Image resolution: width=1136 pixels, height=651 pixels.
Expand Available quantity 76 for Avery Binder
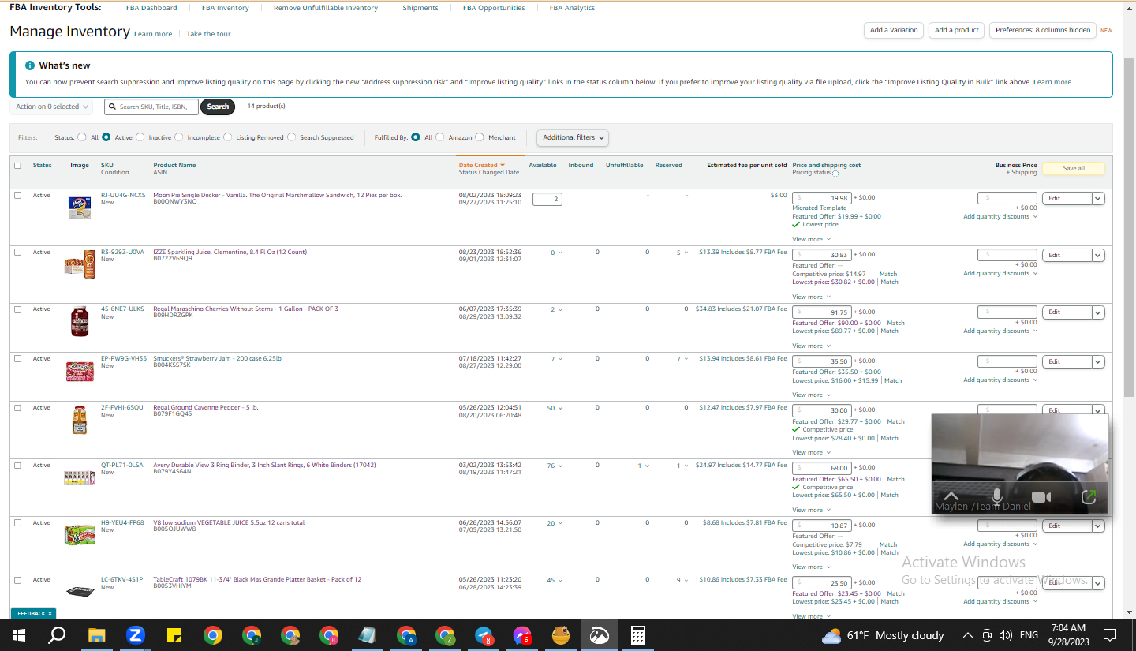tap(555, 466)
